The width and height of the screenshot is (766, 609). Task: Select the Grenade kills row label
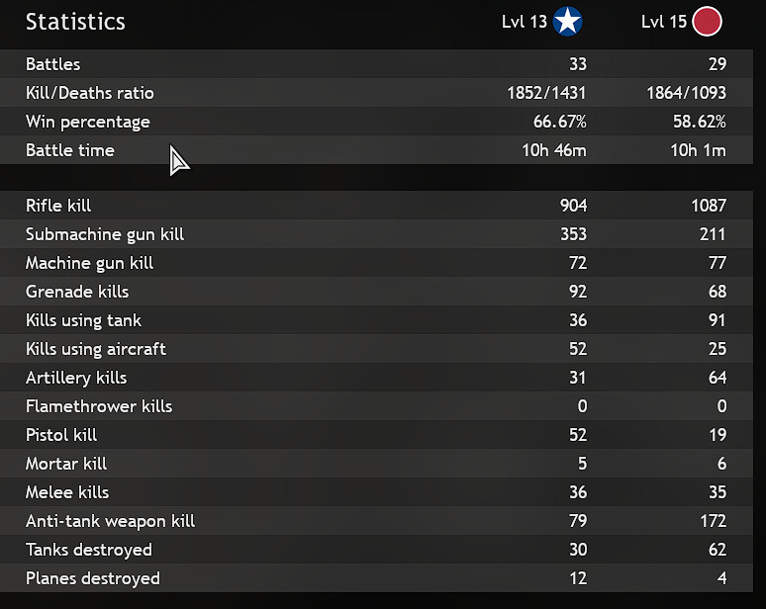coord(77,292)
